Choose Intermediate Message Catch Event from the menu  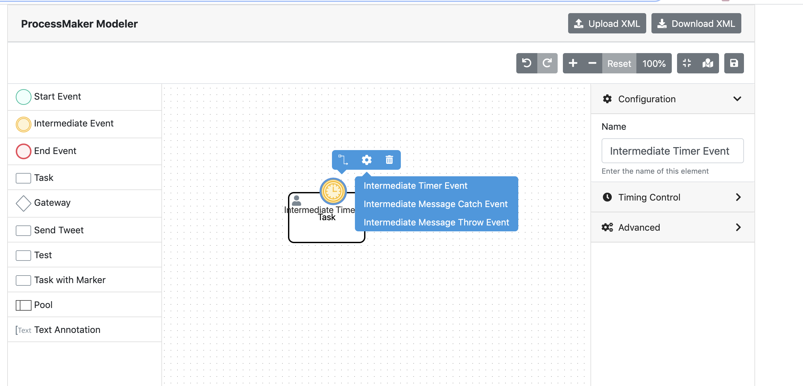pyautogui.click(x=436, y=204)
